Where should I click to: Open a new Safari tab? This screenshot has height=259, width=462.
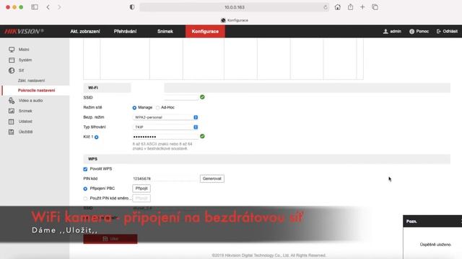(x=362, y=7)
